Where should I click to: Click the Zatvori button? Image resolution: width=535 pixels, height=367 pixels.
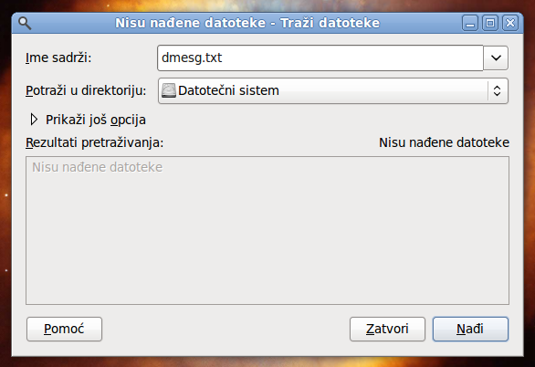click(387, 330)
